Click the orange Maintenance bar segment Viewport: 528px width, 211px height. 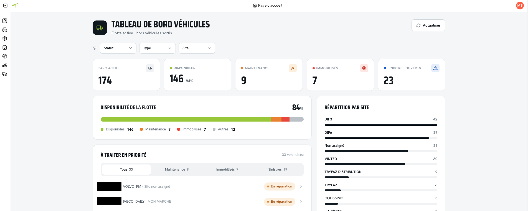pos(276,119)
